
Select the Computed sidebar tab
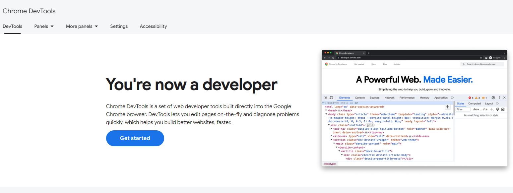coord(475,103)
